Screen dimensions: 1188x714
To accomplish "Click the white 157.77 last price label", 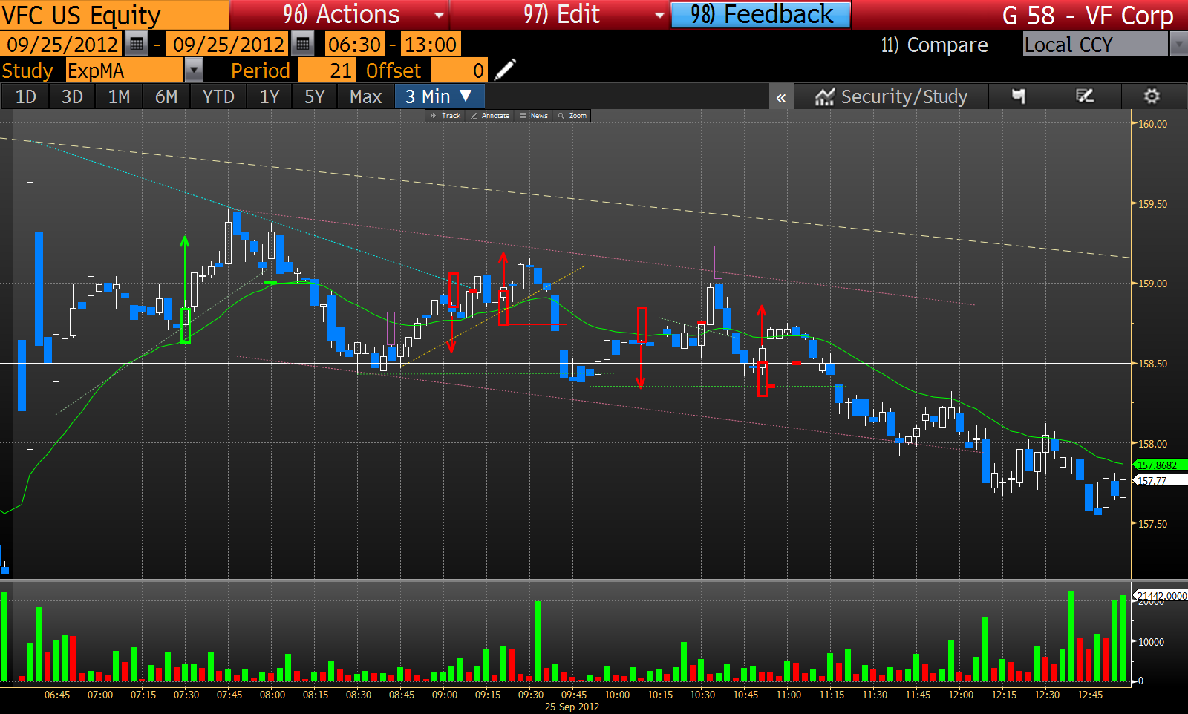I will coord(1161,481).
